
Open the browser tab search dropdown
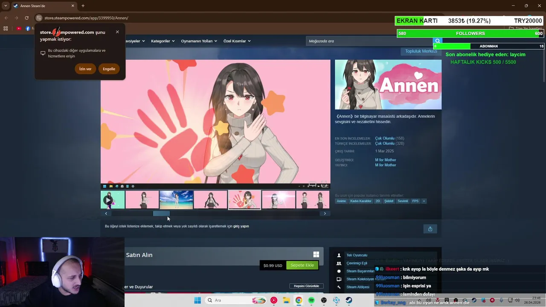pyautogui.click(x=6, y=6)
